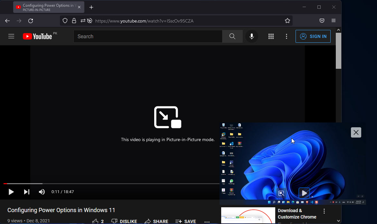Play the video in the YouTube player
The height and width of the screenshot is (224, 377).
(11, 192)
